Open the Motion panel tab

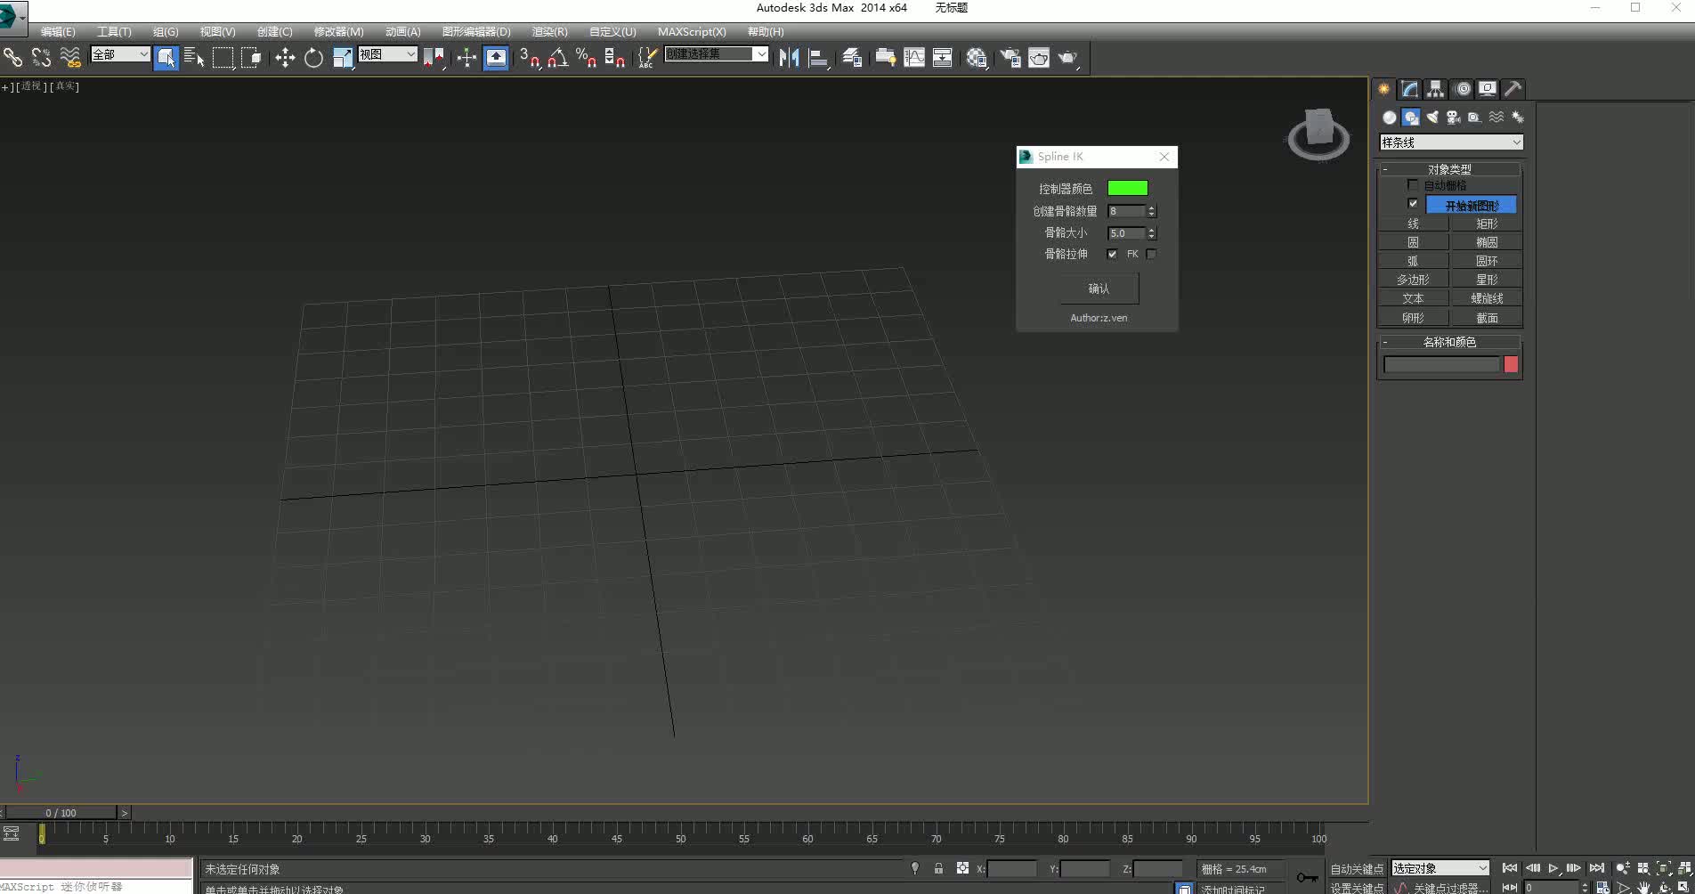(1462, 89)
